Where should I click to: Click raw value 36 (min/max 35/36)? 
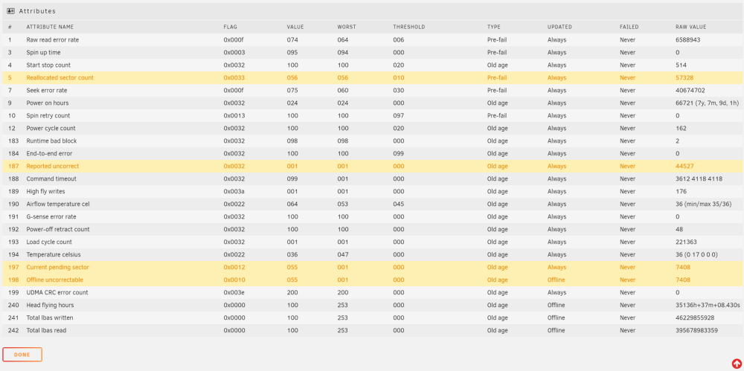[703, 204]
